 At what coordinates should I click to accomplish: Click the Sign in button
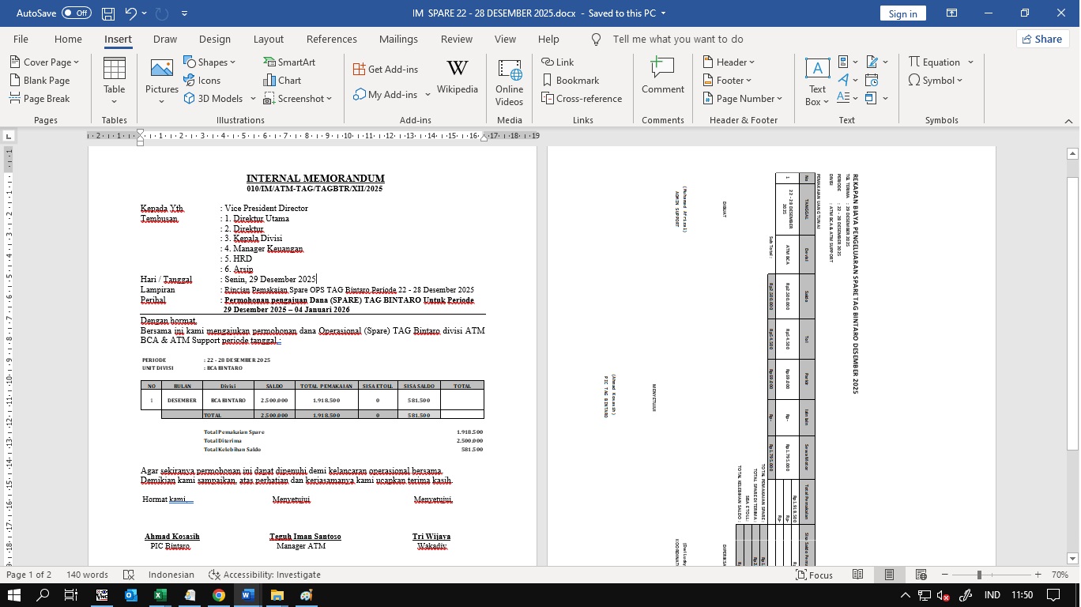tap(902, 13)
